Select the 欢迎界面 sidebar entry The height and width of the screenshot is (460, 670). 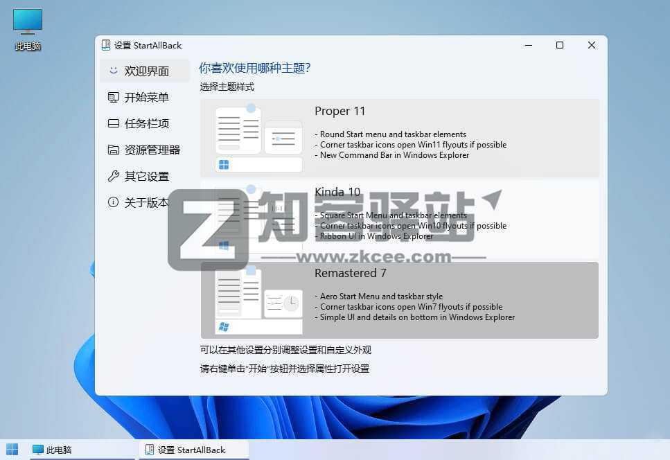coord(139,70)
